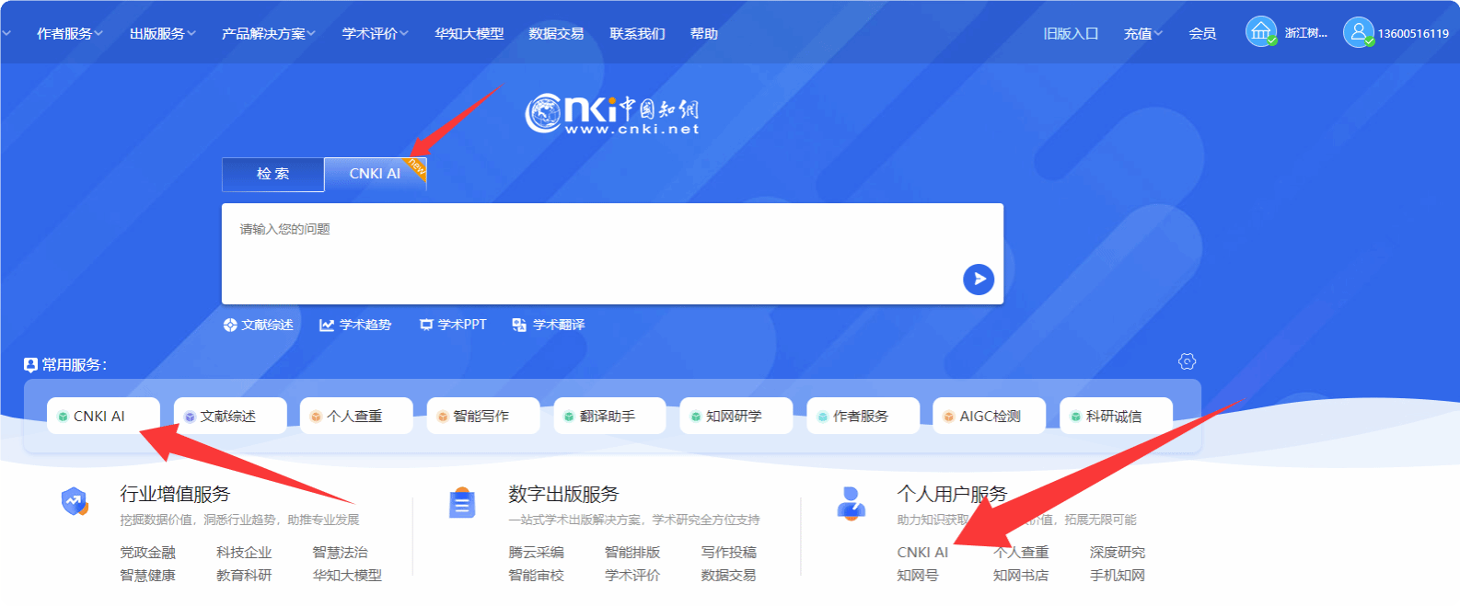Click the user avatar icon
This screenshot has height=606, width=1460.
1358,32
